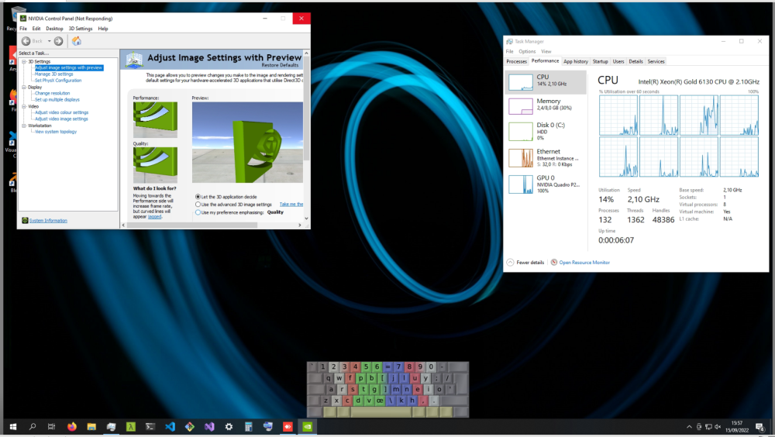The width and height of the screenshot is (775, 437).
Task: Open File Explorer from taskbar
Action: click(91, 427)
